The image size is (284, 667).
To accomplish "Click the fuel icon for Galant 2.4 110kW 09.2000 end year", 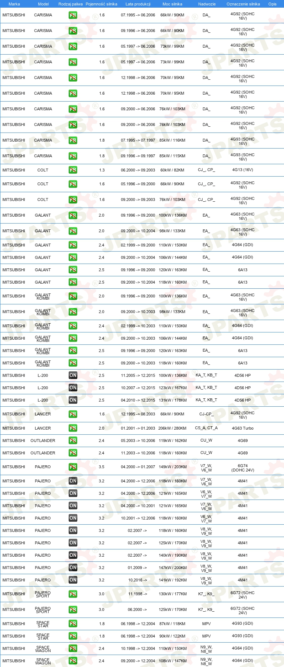I will coord(73,245).
